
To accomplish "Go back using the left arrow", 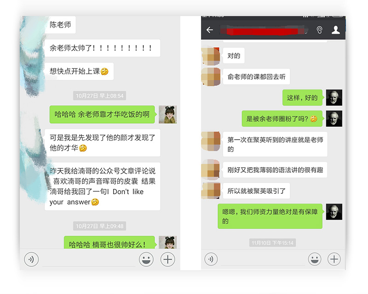I will tap(210, 30).
